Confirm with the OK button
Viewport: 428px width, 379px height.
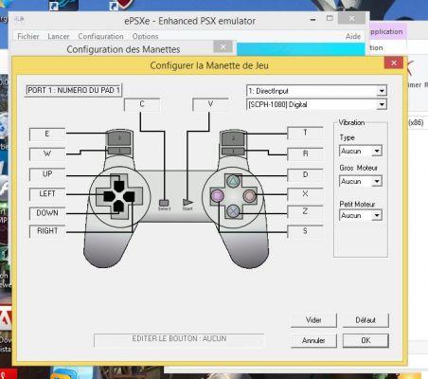click(x=366, y=340)
